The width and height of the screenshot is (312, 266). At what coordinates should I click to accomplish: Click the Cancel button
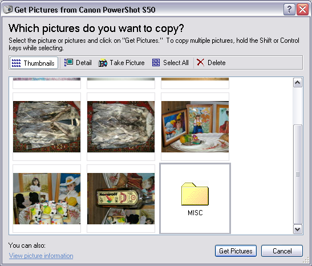click(x=282, y=251)
